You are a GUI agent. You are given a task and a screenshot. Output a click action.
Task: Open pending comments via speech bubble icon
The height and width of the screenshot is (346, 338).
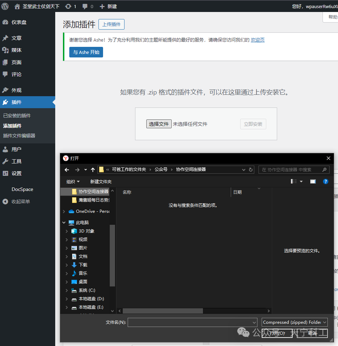tap(84, 6)
